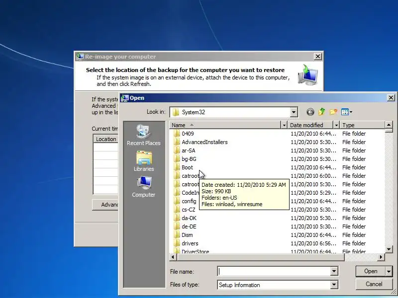Screen dimensions: 398x298
Task: Select the ar-SA folder name
Action: coord(189,150)
